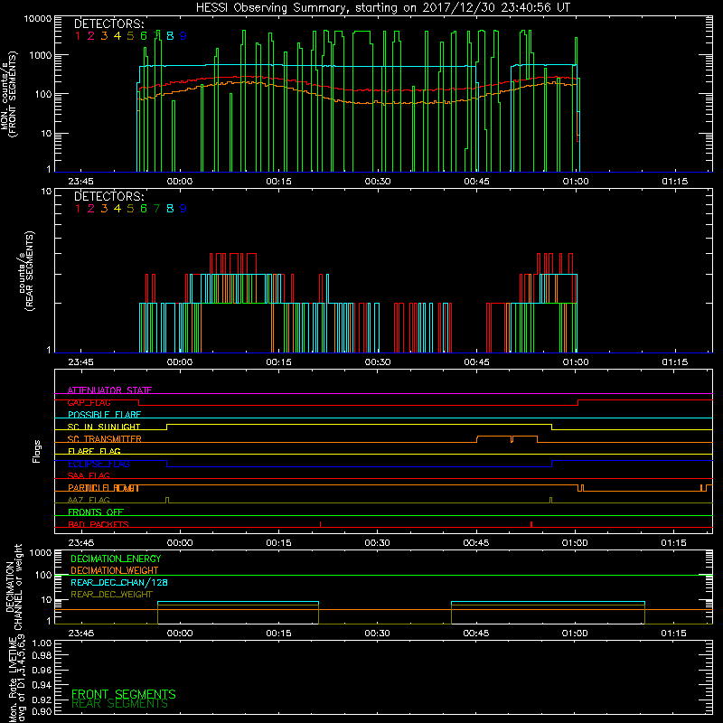Click the REAR_DEC_CHAN/128 legend label
Screen dimensions: 723x723
pyautogui.click(x=119, y=583)
